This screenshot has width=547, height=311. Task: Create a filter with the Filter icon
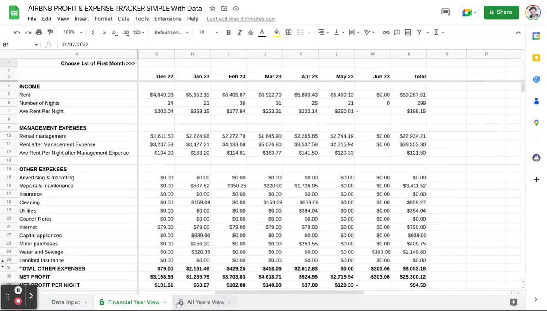point(418,32)
